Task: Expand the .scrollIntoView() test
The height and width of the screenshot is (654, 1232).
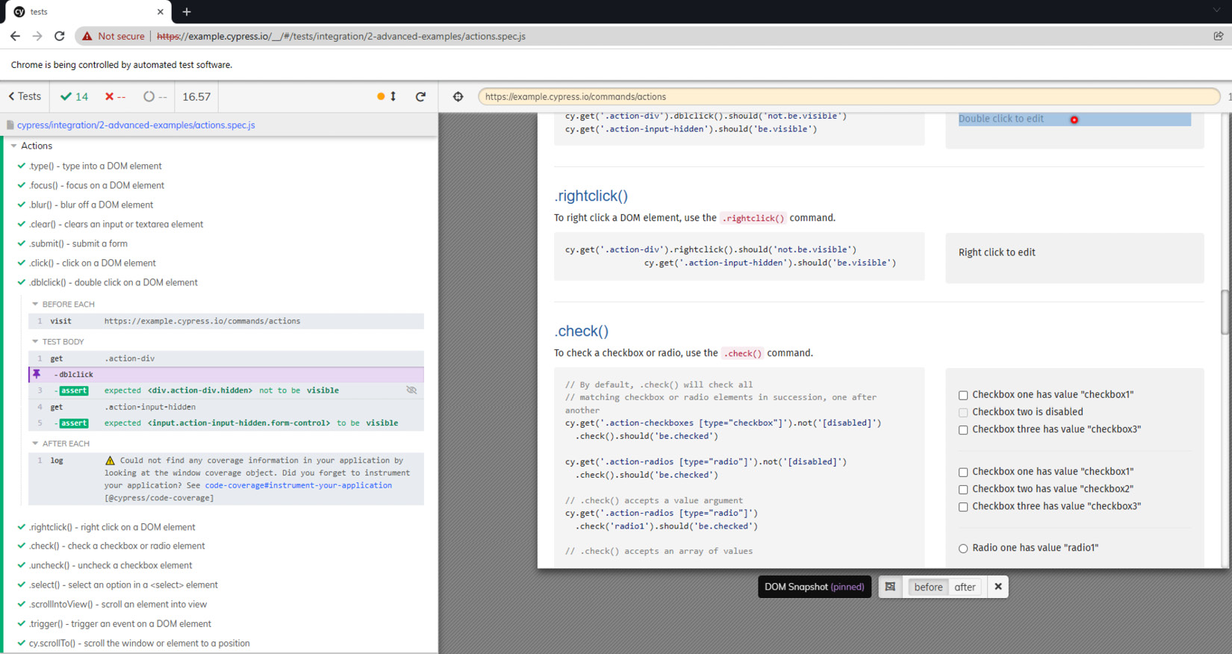Action: [x=118, y=604]
